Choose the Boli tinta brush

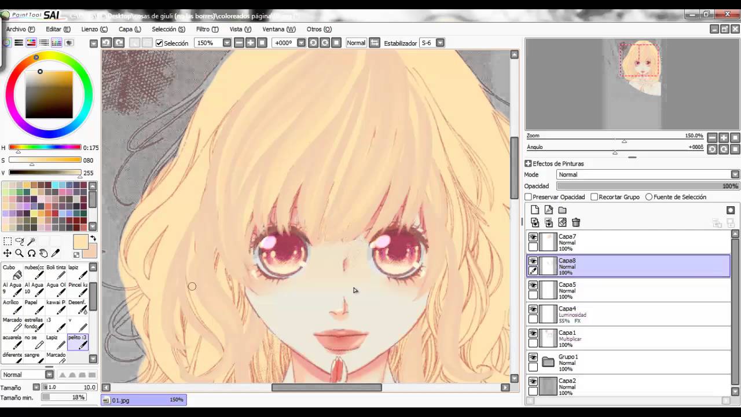(57, 271)
